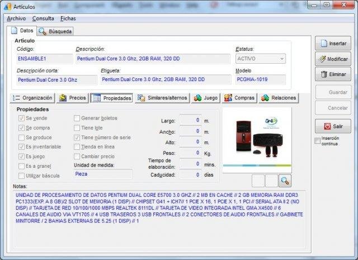
Task: Click the Juego blocks icon
Action: pos(197,98)
